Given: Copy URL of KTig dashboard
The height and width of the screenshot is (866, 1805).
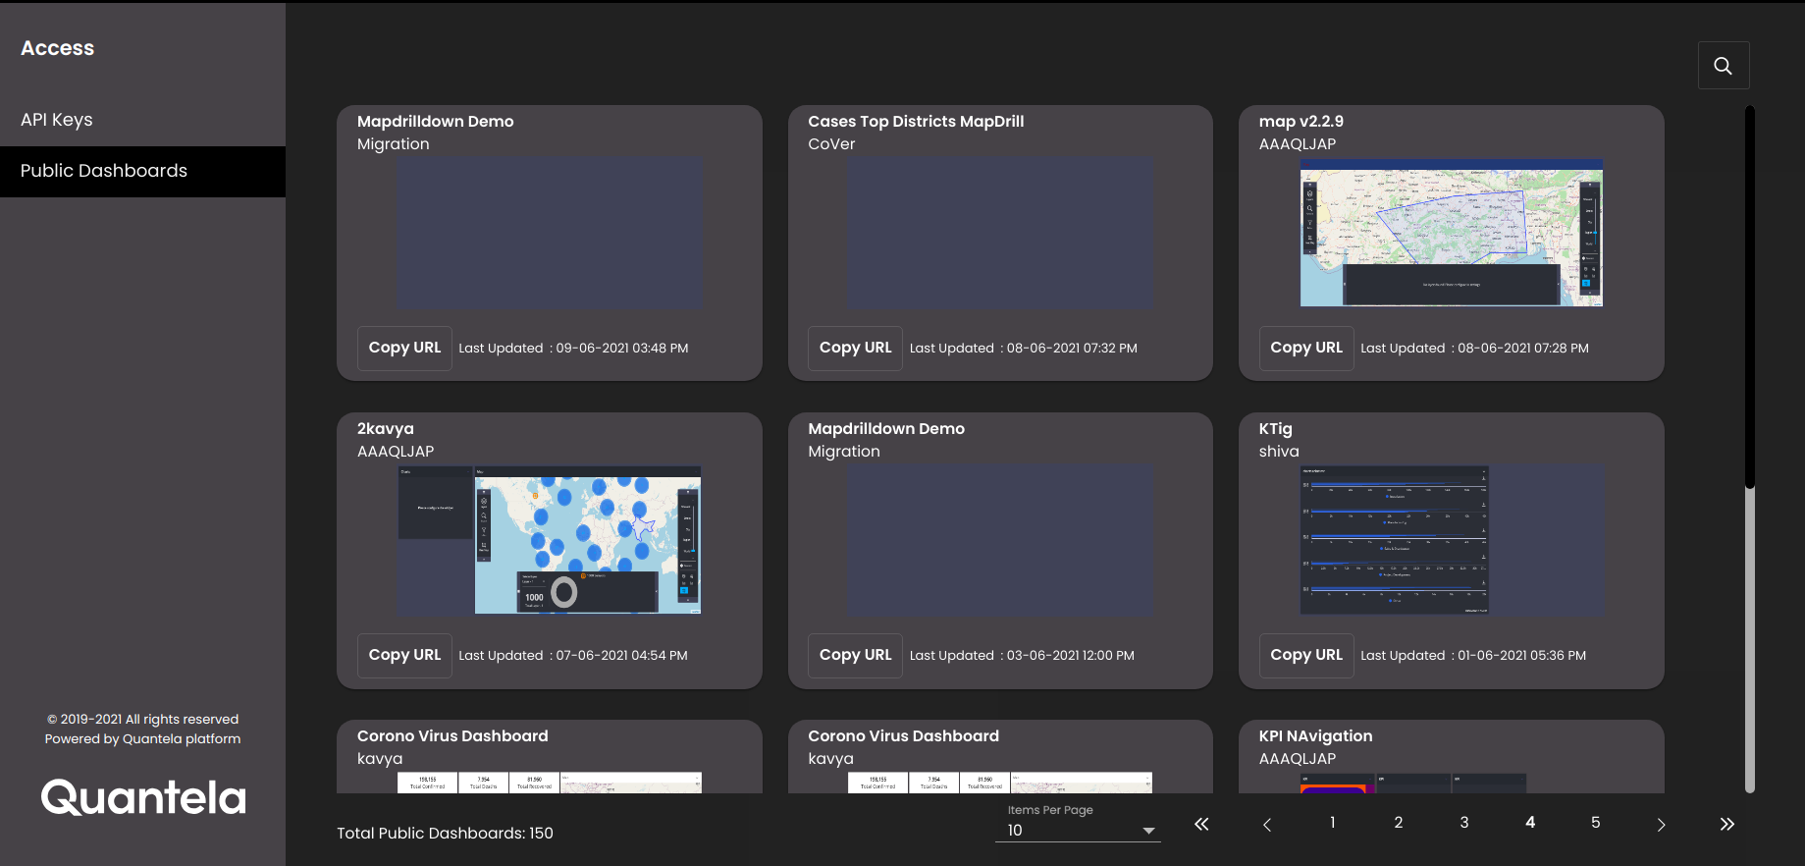Looking at the screenshot, I should 1306,656.
